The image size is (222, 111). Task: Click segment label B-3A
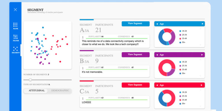click(x=84, y=61)
